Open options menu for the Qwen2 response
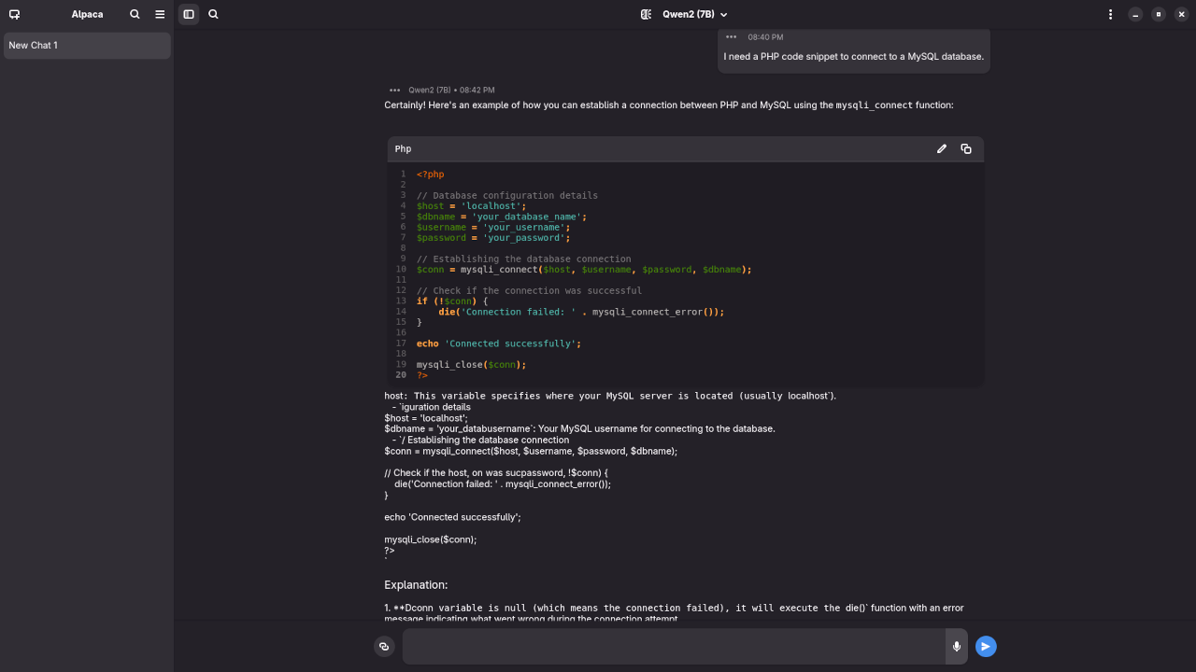1196x672 pixels. point(394,90)
